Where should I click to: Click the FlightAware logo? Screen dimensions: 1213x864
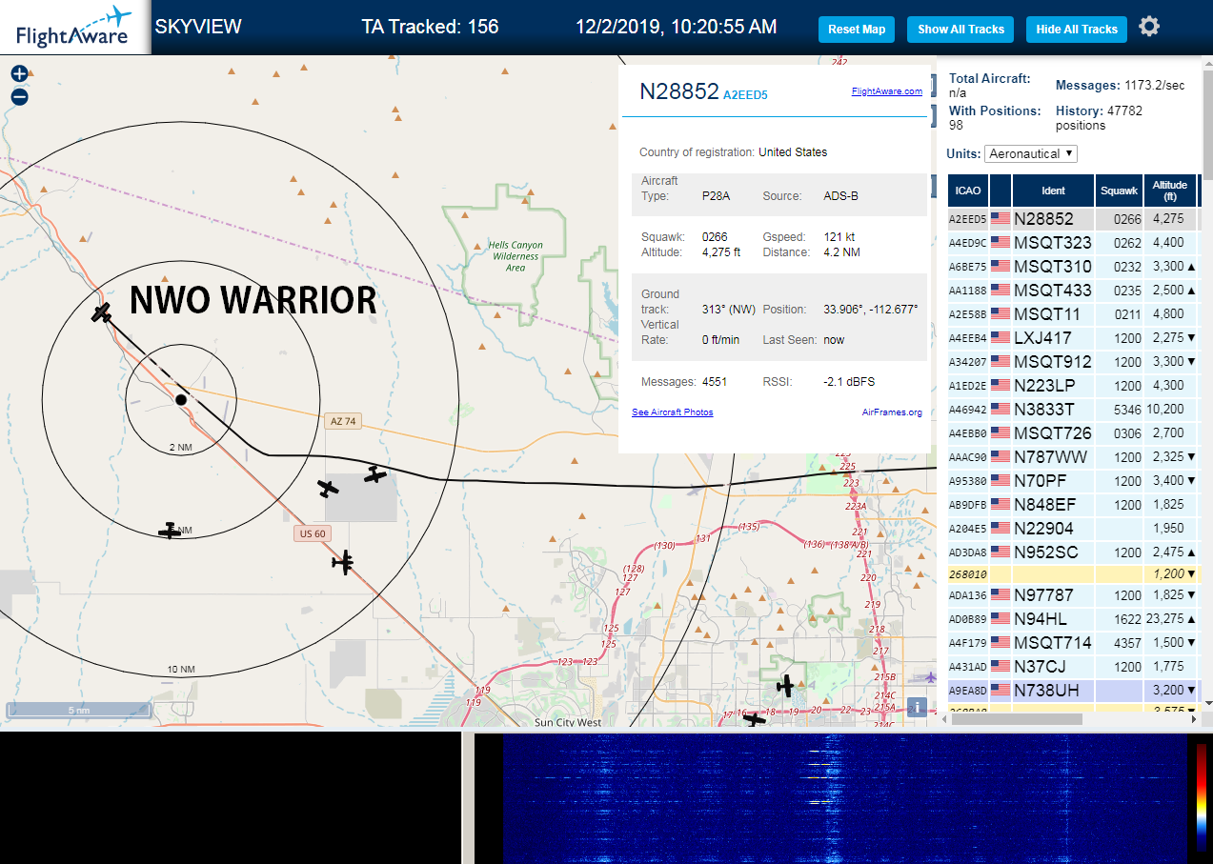[x=74, y=27]
